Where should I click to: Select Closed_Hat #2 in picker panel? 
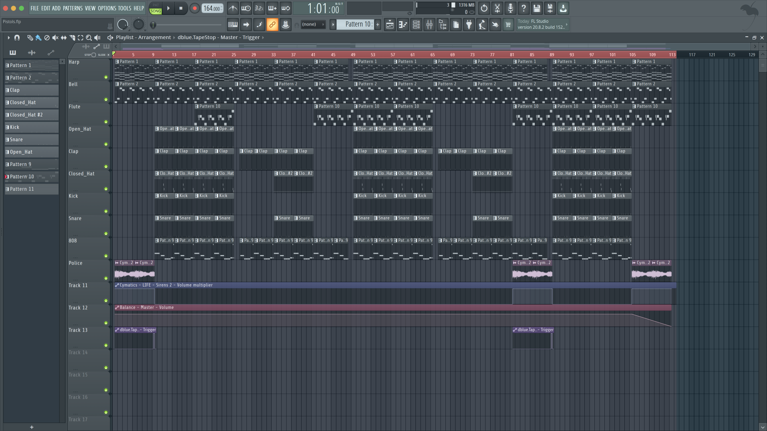[32, 115]
